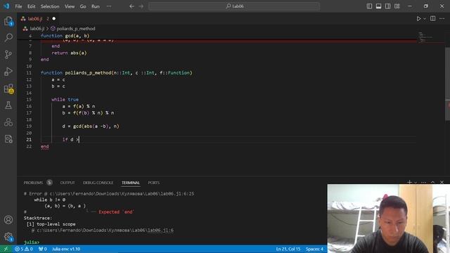Viewport: 450px width, 253px height.
Task: Click the 'return abs(a)' line
Action: point(69,53)
